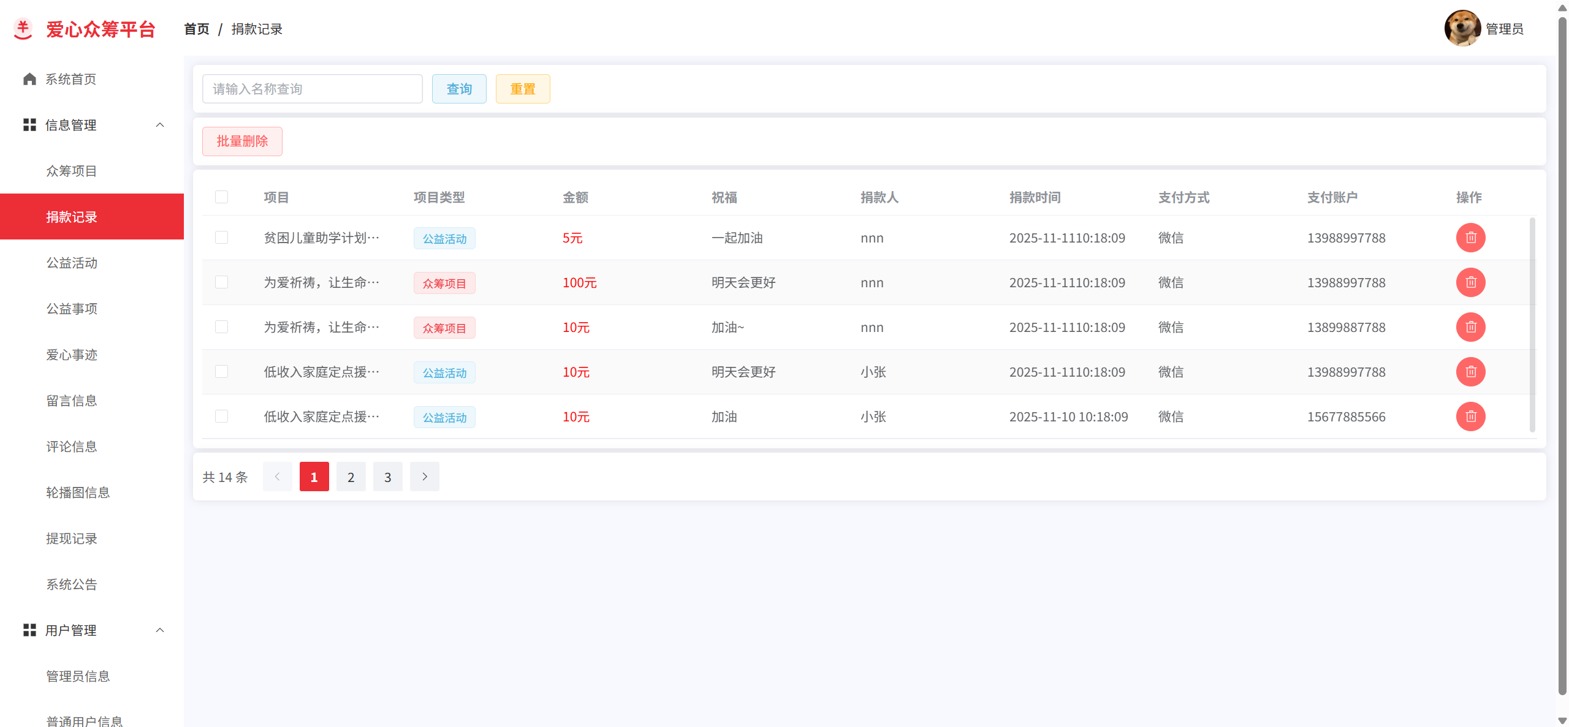Delete last row with account 15677885566
Viewport: 1569px width, 727px height.
point(1470,416)
